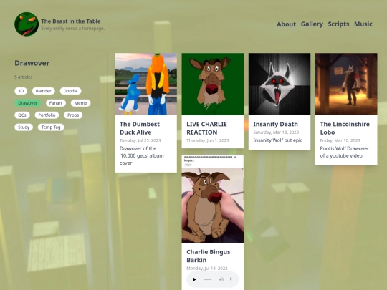Click the Temp Tag tag
The height and width of the screenshot is (290, 387).
click(51, 127)
